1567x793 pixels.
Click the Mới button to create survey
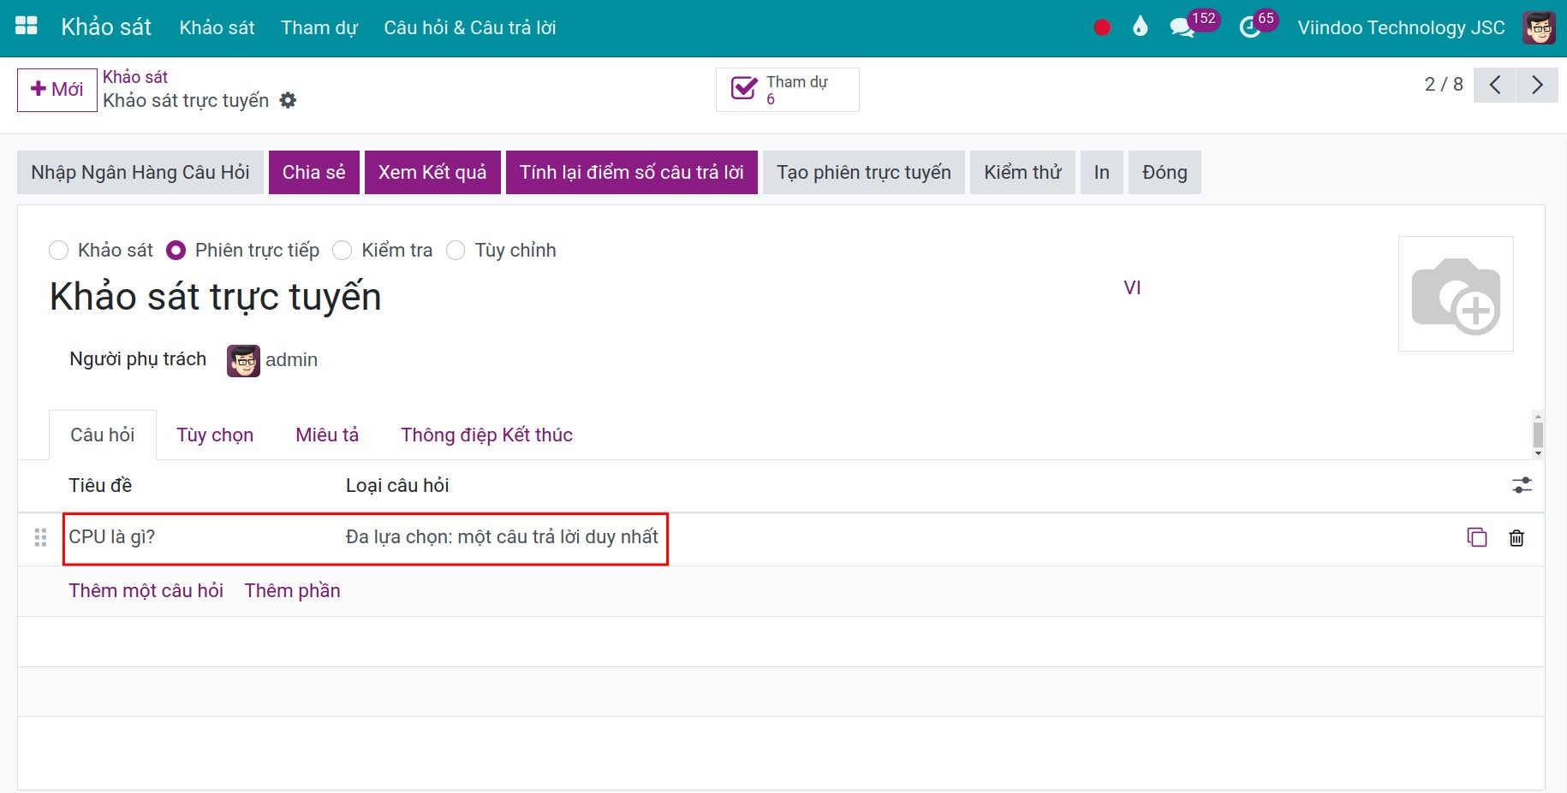point(57,89)
